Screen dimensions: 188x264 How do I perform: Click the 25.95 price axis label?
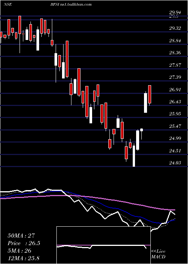[175, 114]
